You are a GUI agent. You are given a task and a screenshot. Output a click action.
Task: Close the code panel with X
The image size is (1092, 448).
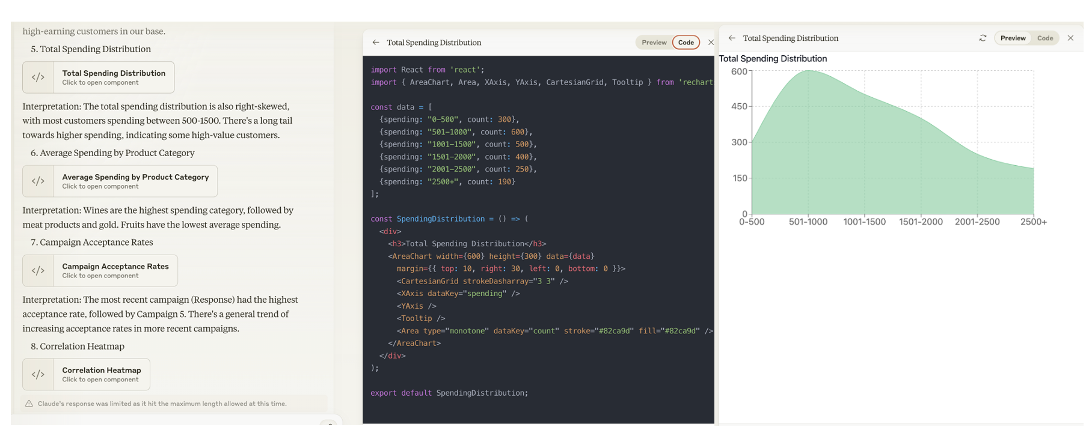coord(711,43)
